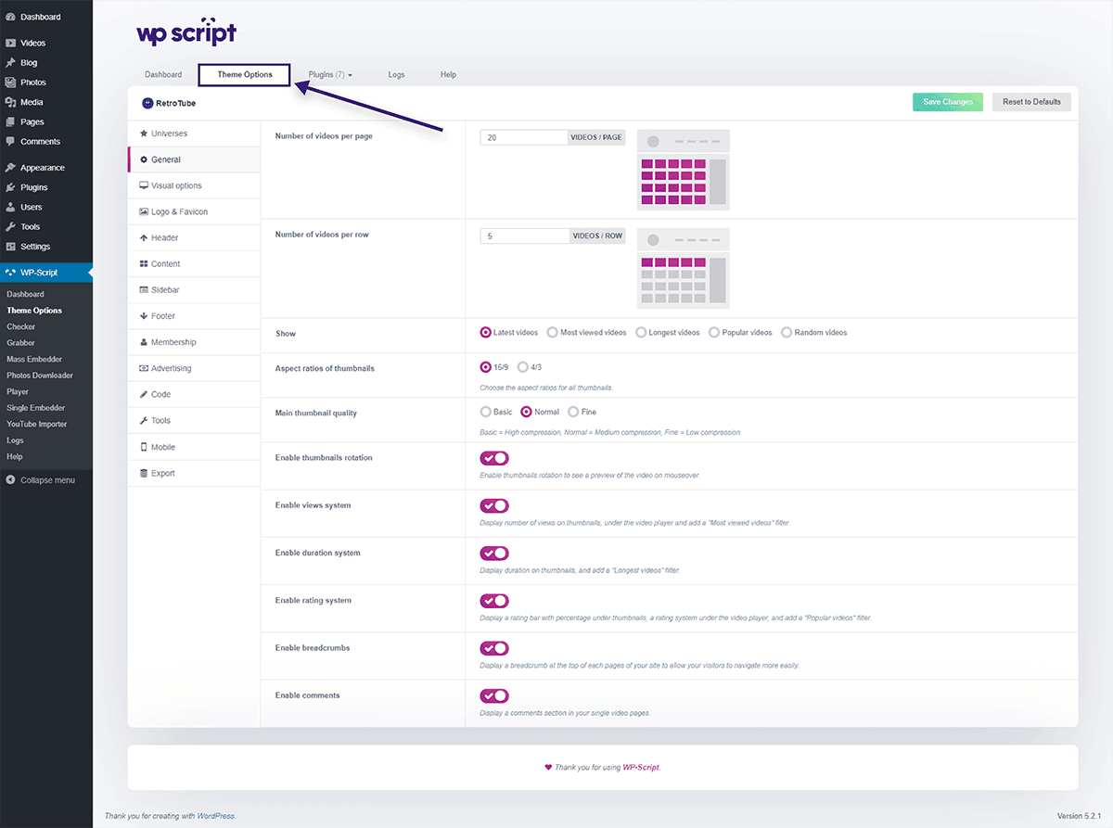Click the Plugins plug icon in sidebar
This screenshot has width=1113, height=828.
pos(10,187)
